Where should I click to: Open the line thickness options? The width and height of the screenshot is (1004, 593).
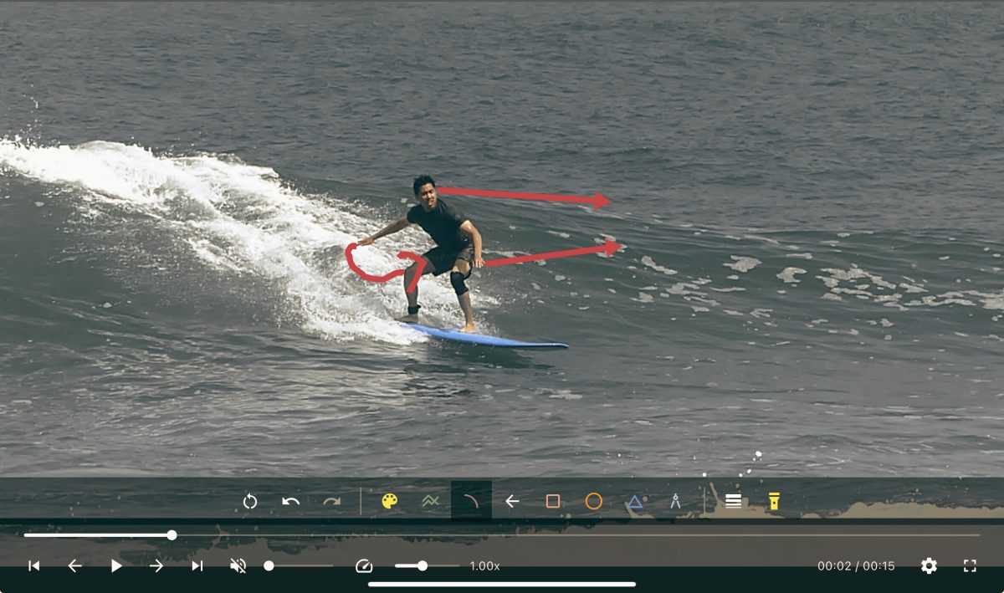[x=733, y=501]
